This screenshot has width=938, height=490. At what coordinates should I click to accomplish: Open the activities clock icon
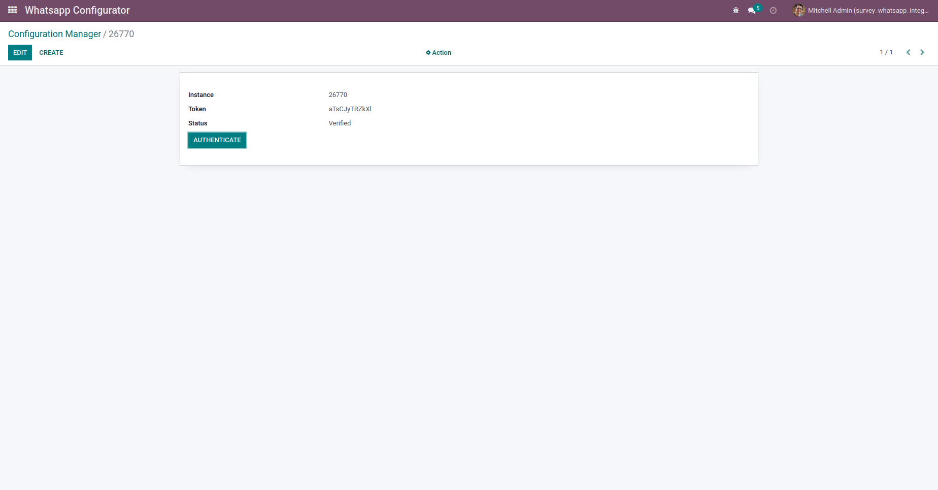point(773,10)
